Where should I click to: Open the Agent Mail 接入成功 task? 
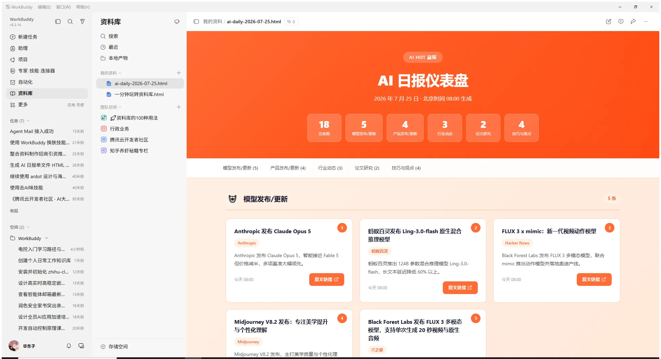coord(47,131)
